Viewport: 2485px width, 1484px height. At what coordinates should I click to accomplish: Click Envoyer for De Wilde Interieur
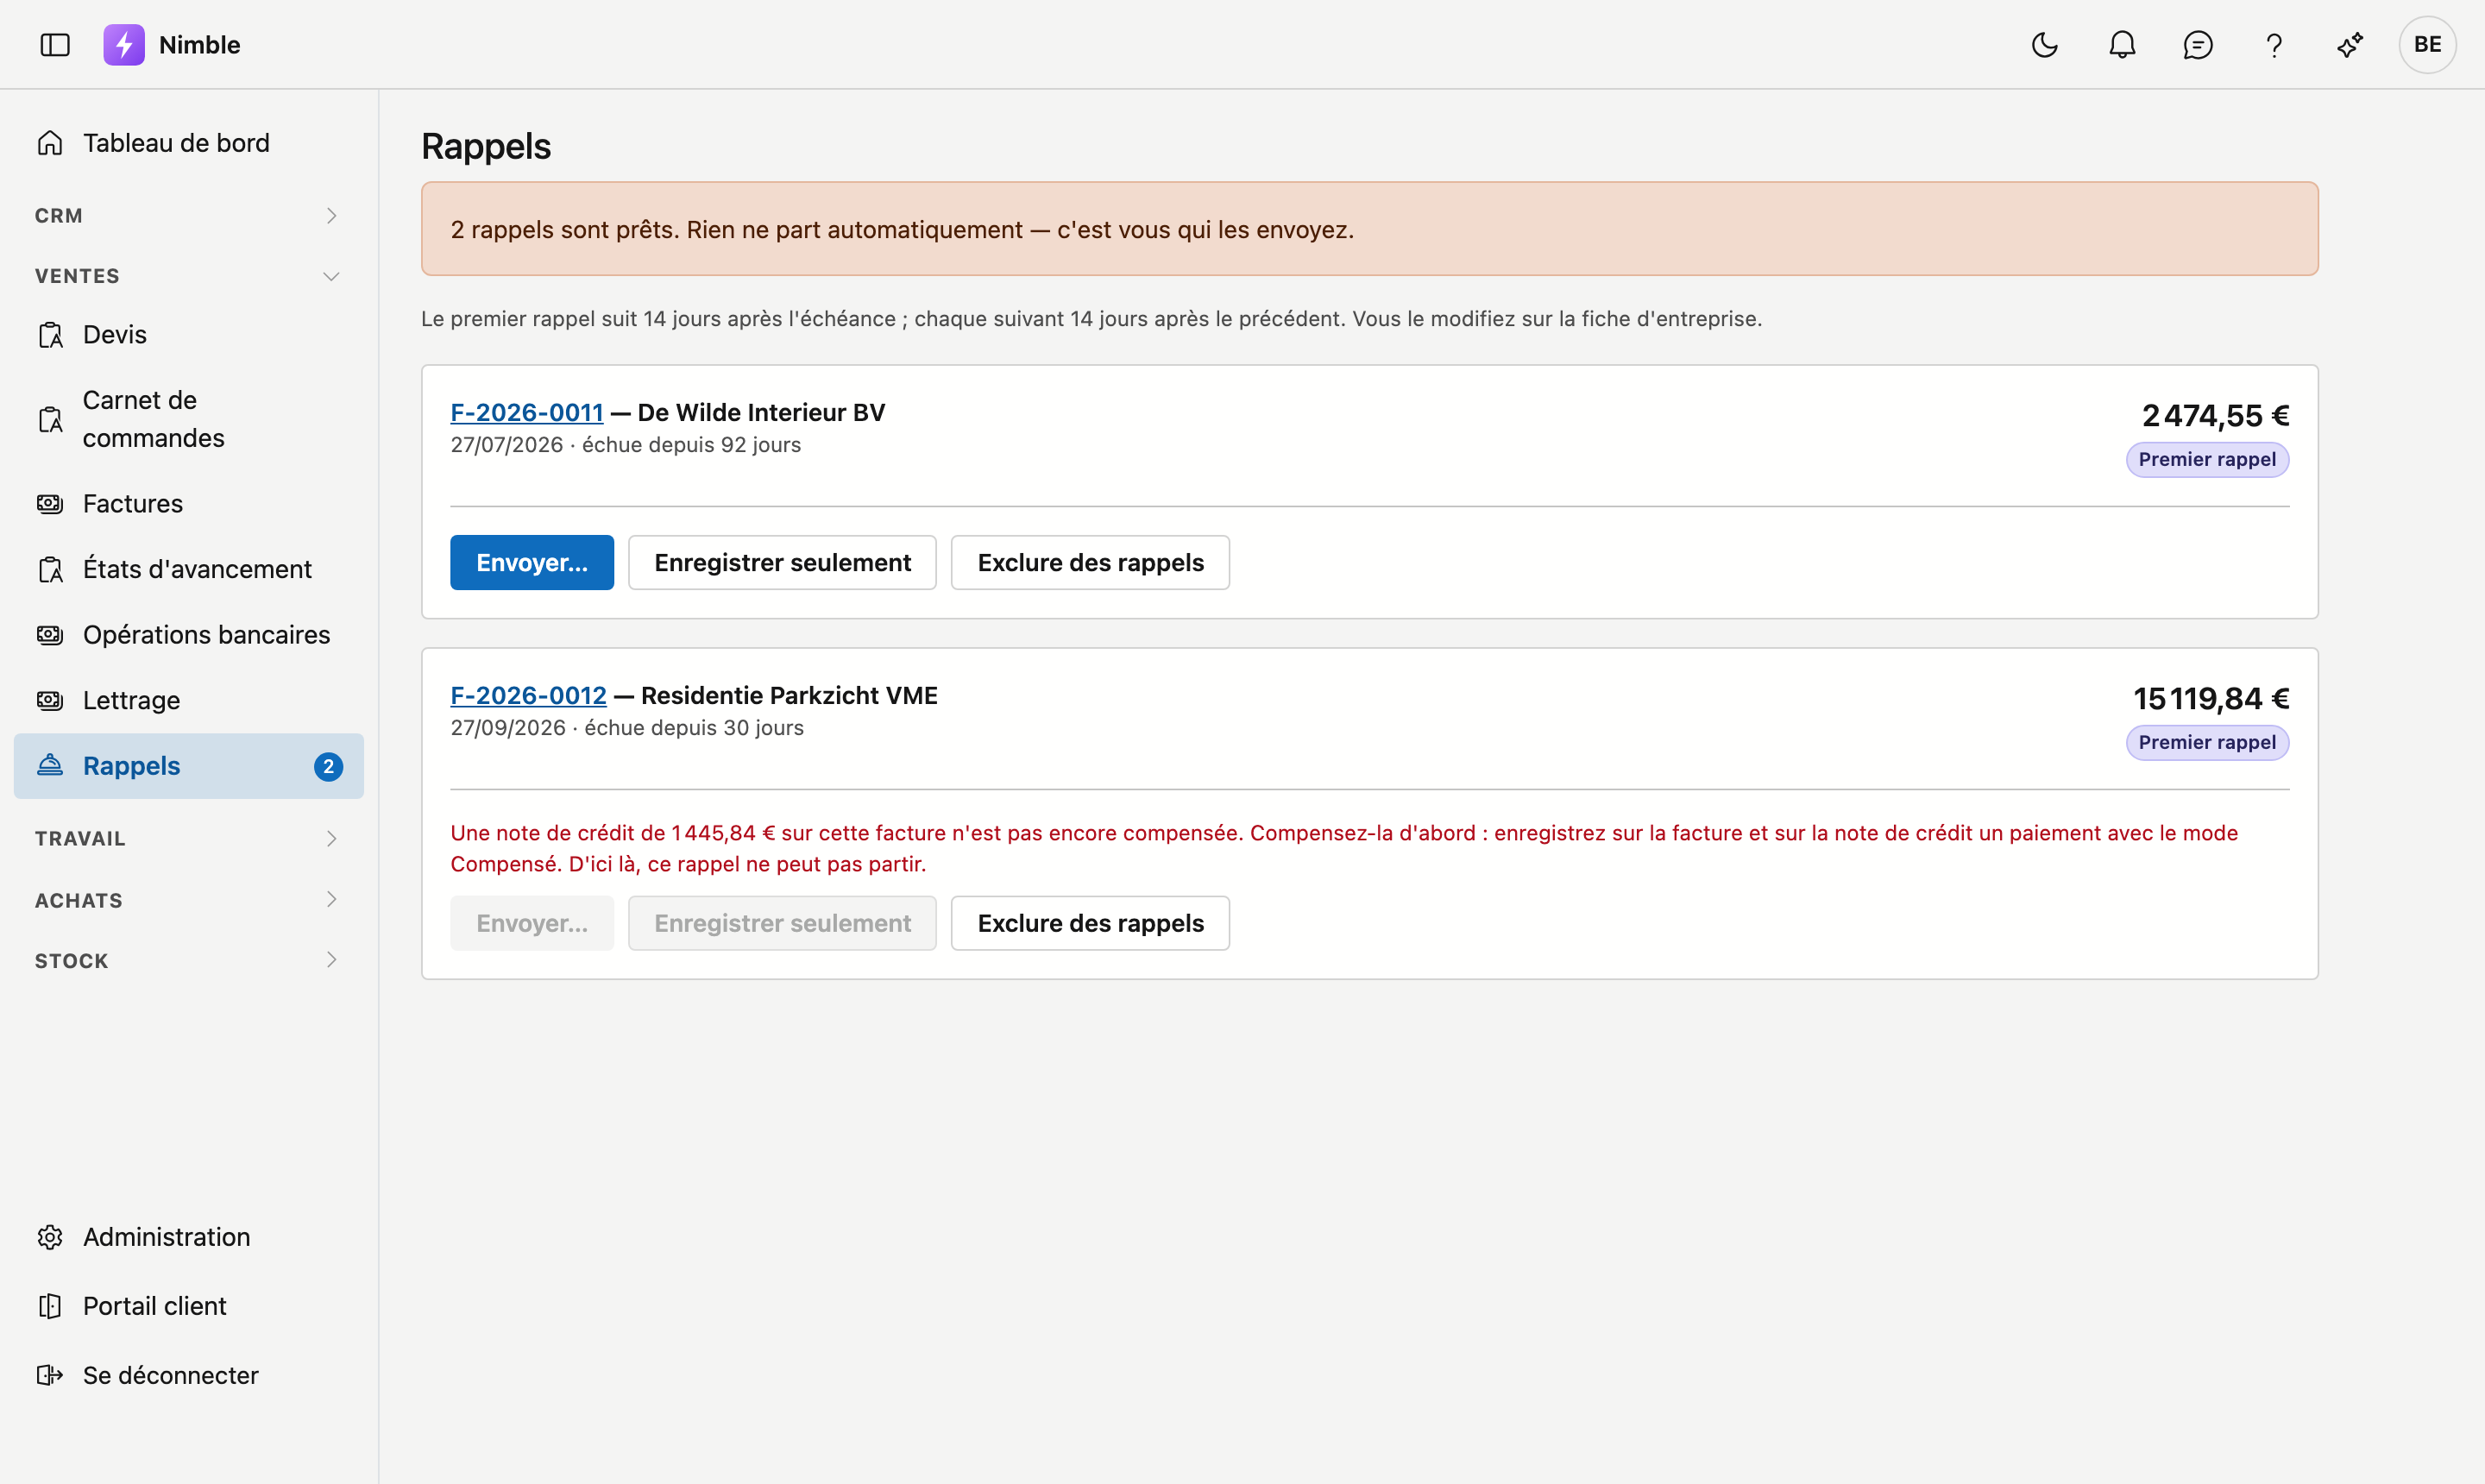pyautogui.click(x=532, y=563)
